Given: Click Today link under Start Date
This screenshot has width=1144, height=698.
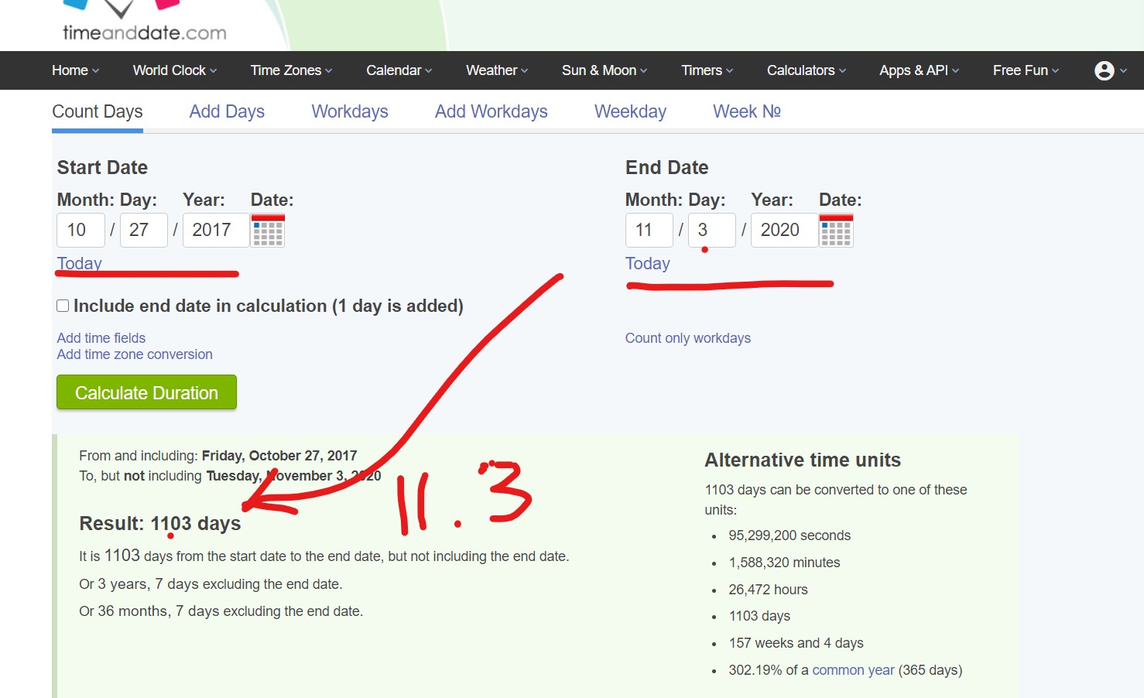Looking at the screenshot, I should [80, 263].
